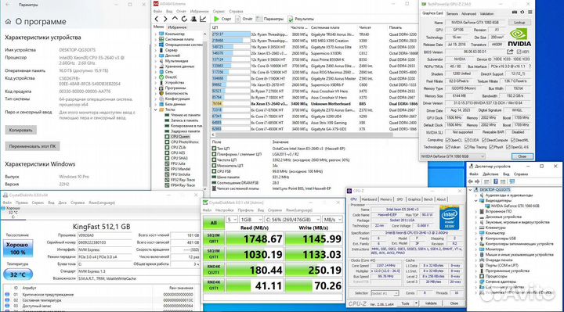This screenshot has height=312, width=564.
Task: Click the AIDA64 forward navigation arrow
Action: pos(165,19)
